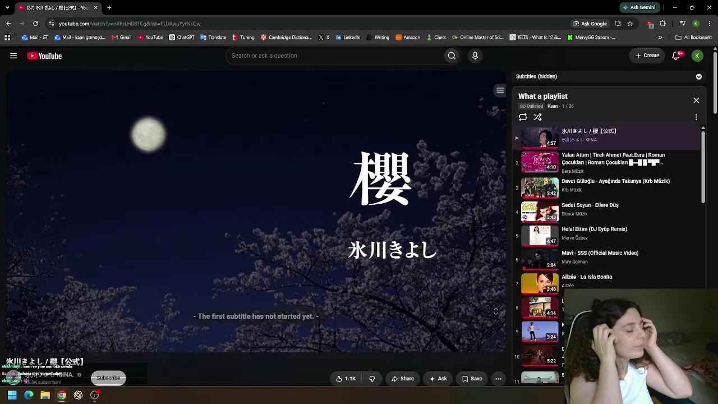This screenshot has height=404, width=718.
Task: Start voice search with the microphone
Action: [475, 56]
